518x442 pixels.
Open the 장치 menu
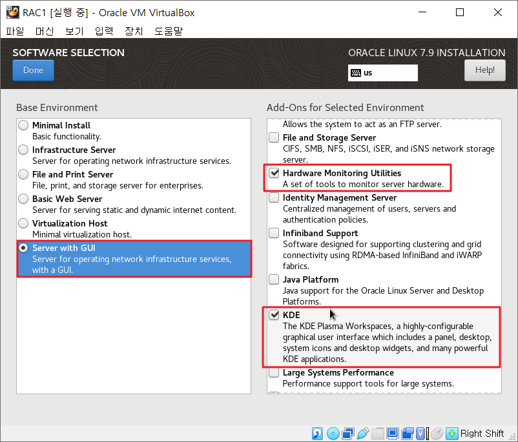point(134,31)
